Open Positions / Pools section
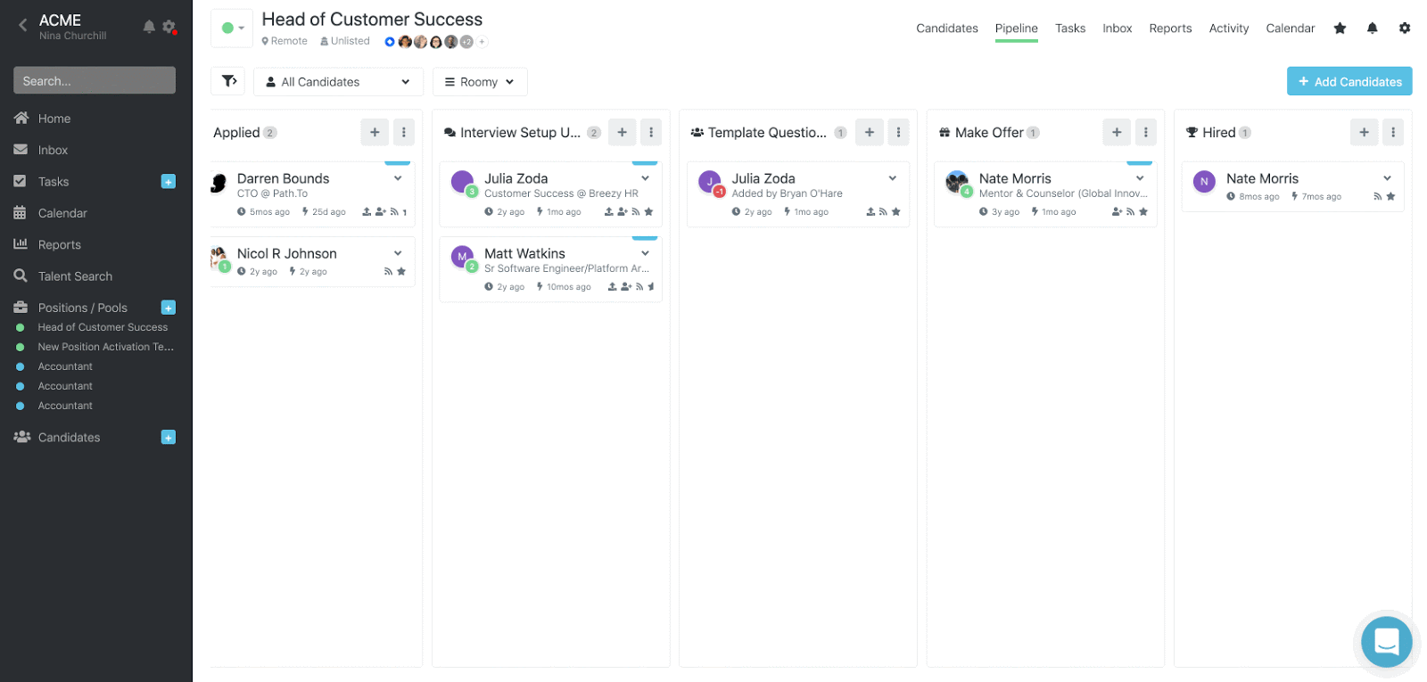The width and height of the screenshot is (1427, 682). point(82,308)
